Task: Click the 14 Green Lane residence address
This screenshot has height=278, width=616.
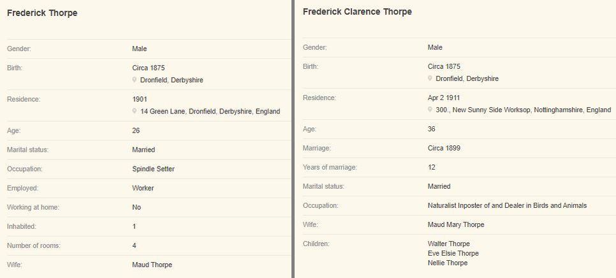Action: click(210, 112)
